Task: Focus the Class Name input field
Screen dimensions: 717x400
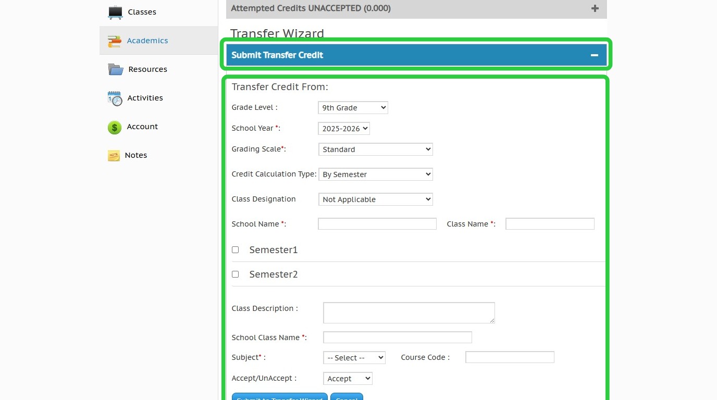Action: (x=550, y=224)
